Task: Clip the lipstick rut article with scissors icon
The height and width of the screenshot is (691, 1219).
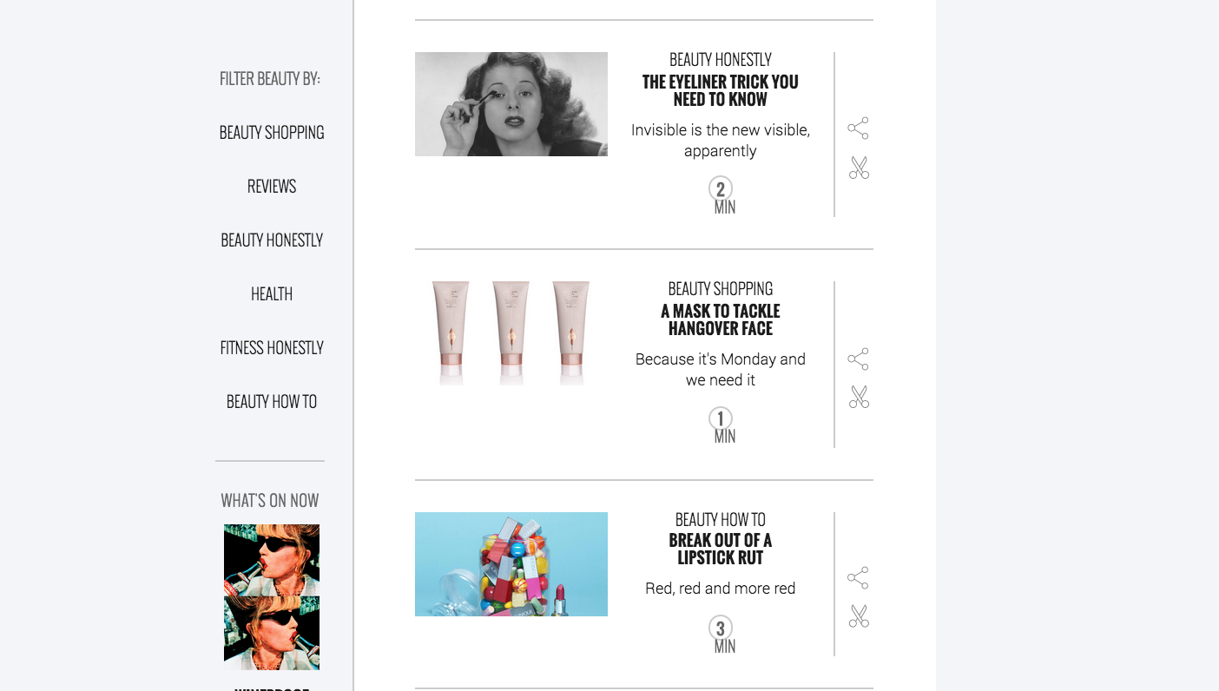Action: pos(859,616)
